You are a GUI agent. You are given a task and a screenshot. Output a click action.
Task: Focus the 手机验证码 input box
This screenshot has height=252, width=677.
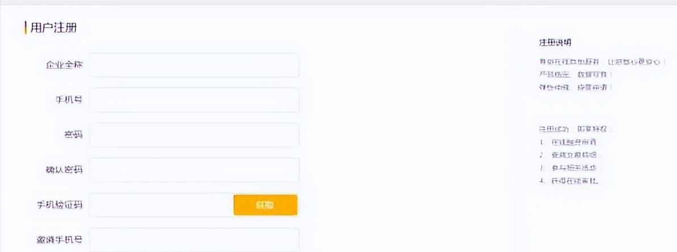point(162,205)
